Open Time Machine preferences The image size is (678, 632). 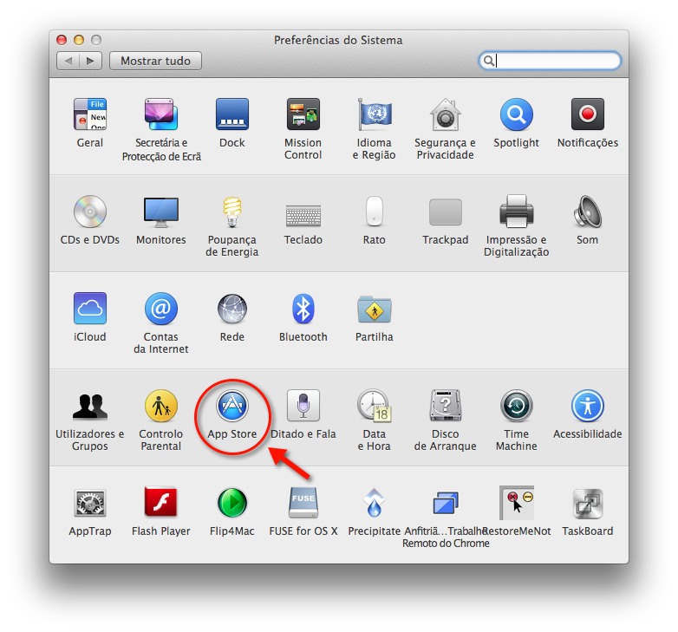click(516, 406)
